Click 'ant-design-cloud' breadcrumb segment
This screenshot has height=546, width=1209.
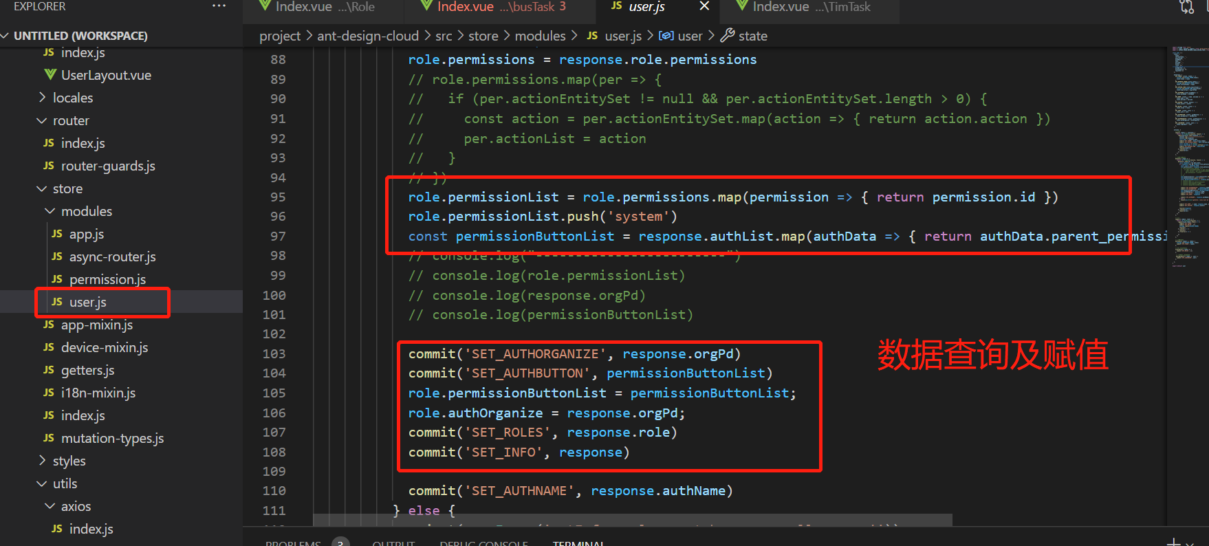pos(368,36)
